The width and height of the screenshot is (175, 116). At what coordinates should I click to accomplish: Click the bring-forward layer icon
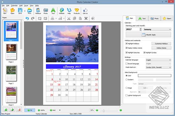tap(40, 18)
